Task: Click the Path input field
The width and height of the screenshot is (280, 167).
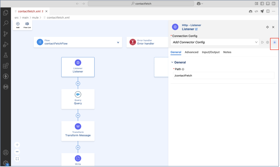Action: click(224, 76)
